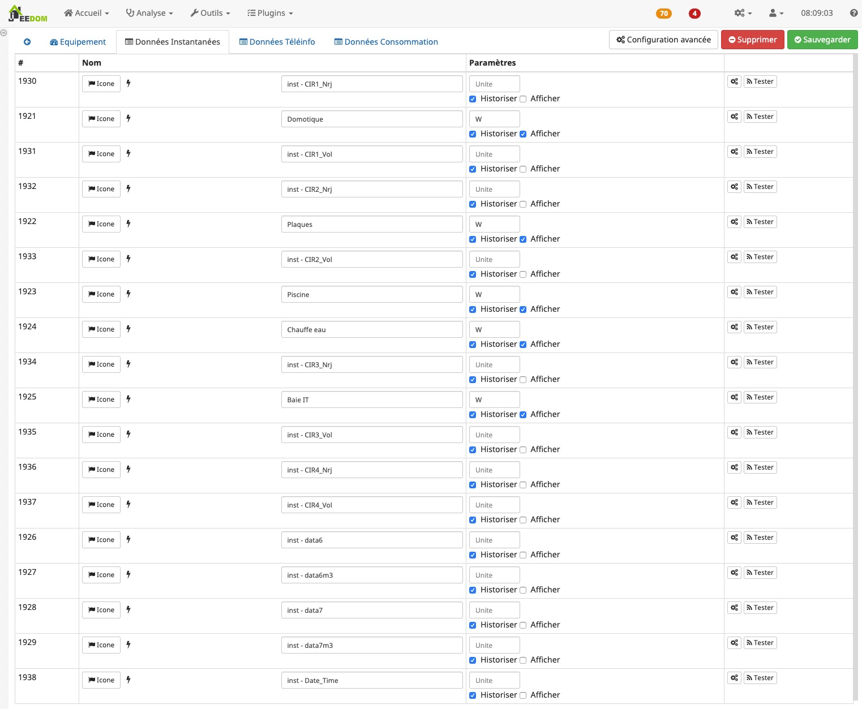Click the back arrow circle icon
The height and width of the screenshot is (709, 862).
pos(27,42)
